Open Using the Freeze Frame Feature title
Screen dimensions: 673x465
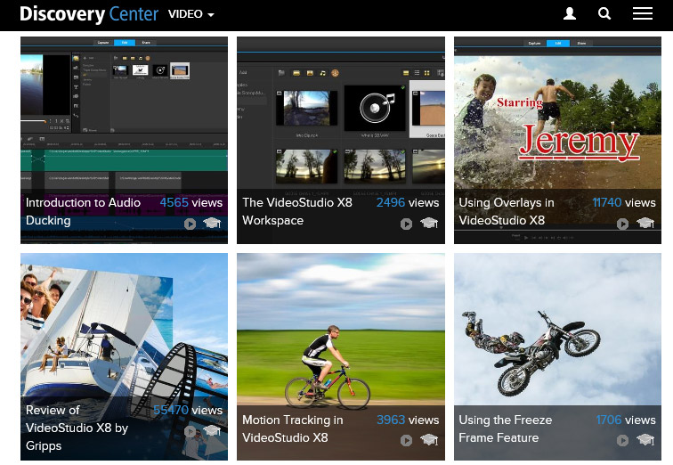tap(505, 428)
